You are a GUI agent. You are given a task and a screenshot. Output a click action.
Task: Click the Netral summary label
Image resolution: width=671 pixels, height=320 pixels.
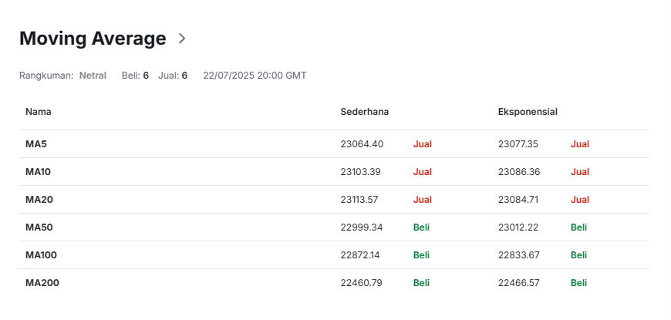93,76
